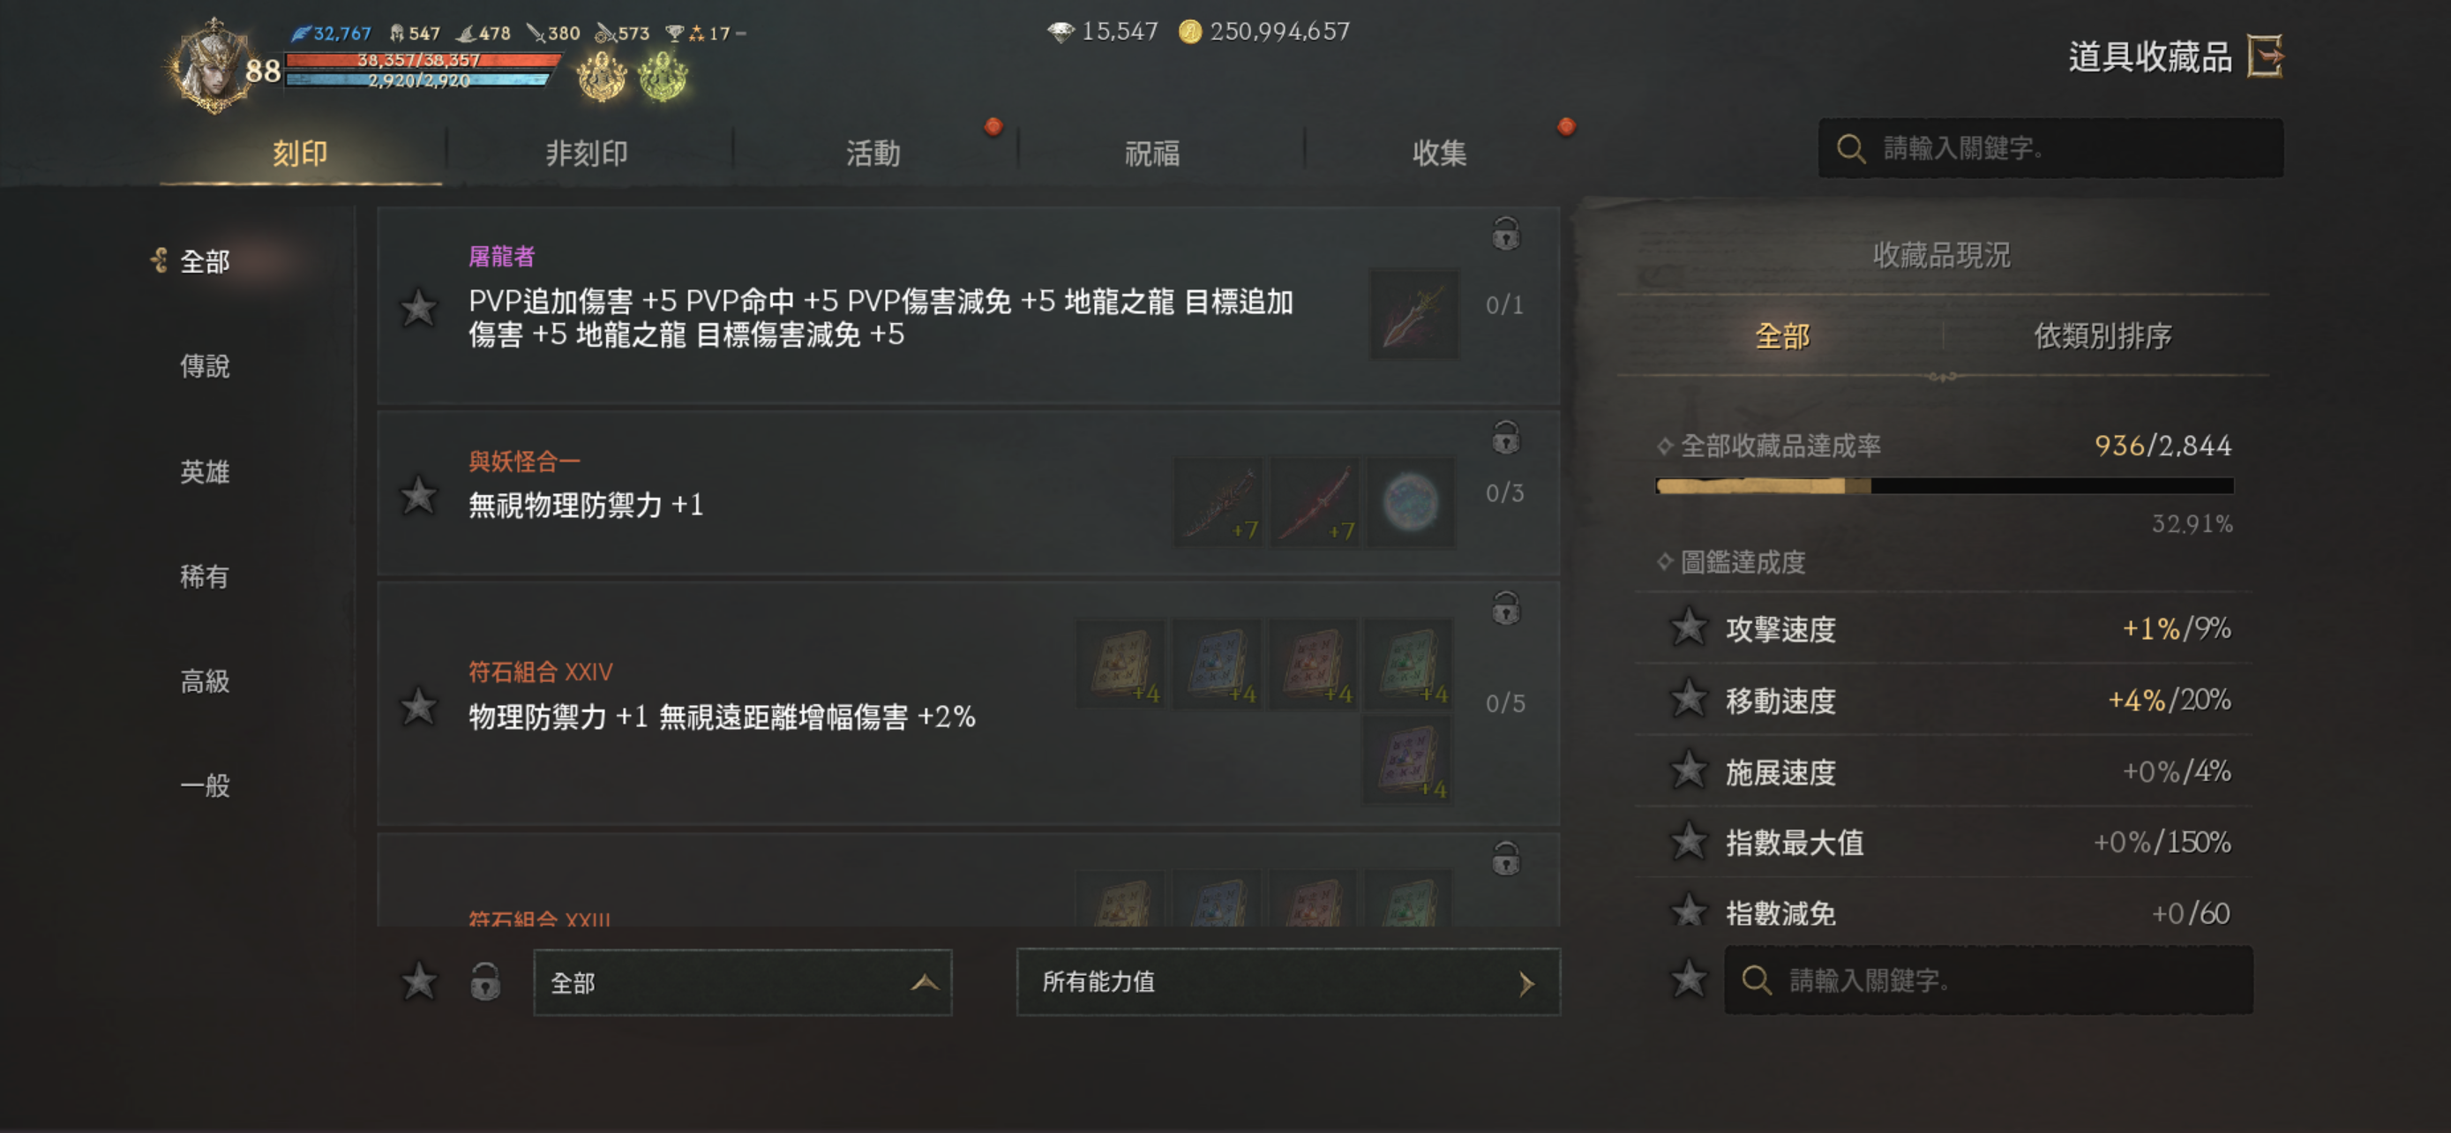The width and height of the screenshot is (2451, 1133).
Task: Select the 英雄 grade filter
Action: click(205, 472)
